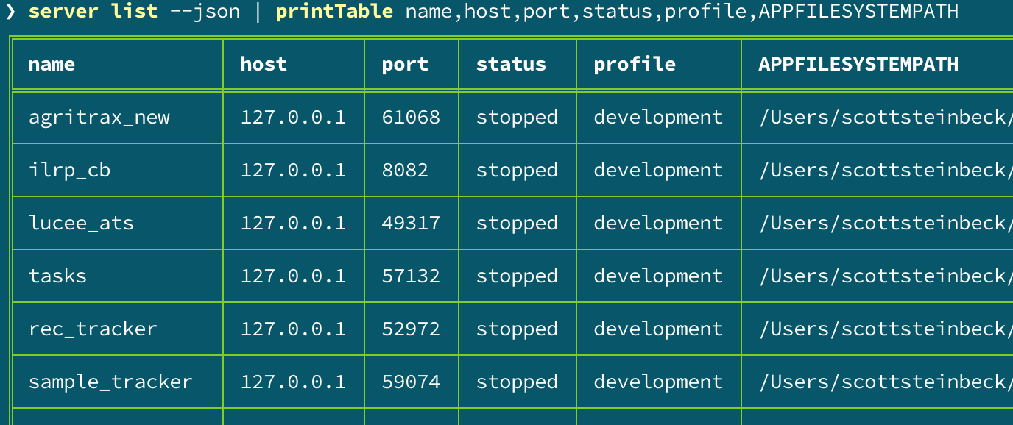Click development profile in agritrax_new row

(658, 118)
